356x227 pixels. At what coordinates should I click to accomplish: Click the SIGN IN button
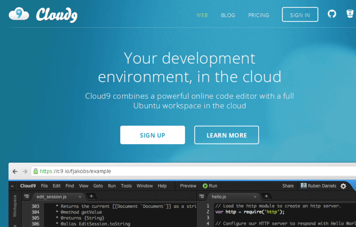point(300,14)
